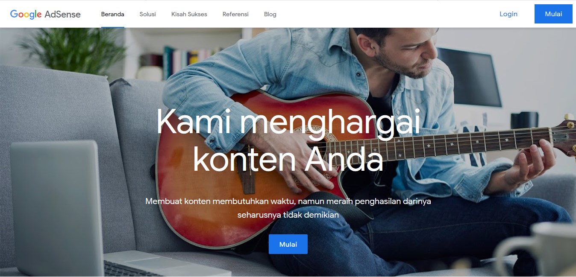Click the Mulai button below the hero text

click(x=288, y=244)
